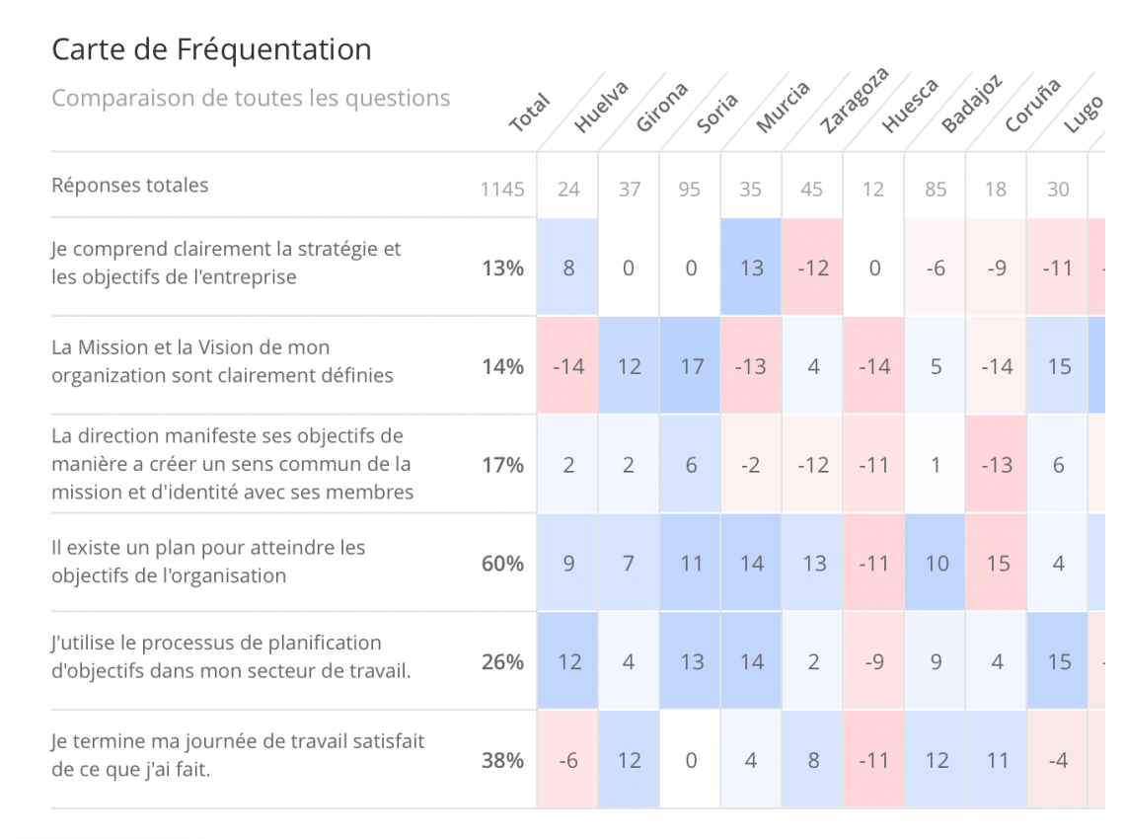The height and width of the screenshot is (839, 1125).
Task: Click the 'Je termine ma journée' question
Action: pyautogui.click(x=238, y=754)
